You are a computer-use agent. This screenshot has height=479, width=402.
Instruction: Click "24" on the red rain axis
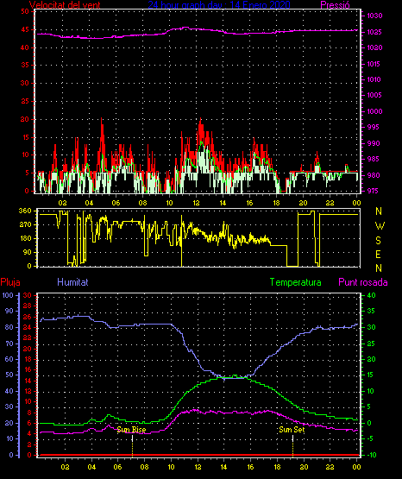27,327
